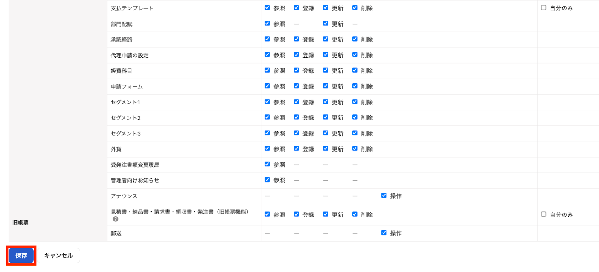Toggle 削除 checkbox for 見積書・納品書 row

tap(355, 214)
